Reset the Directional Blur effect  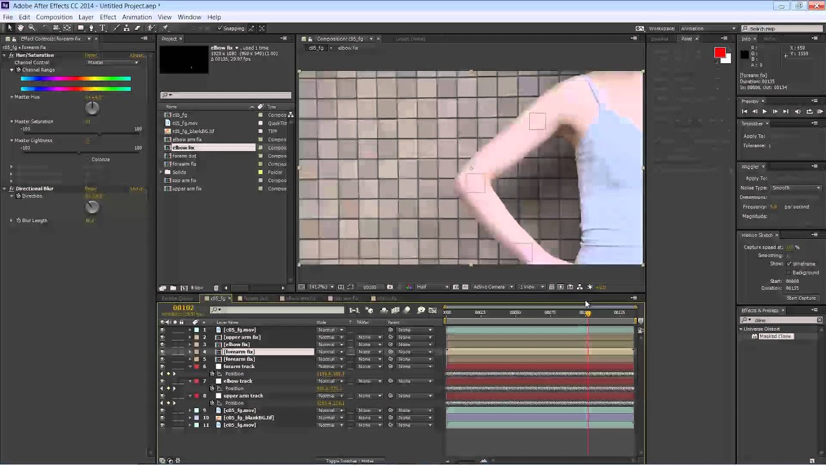tap(91, 189)
